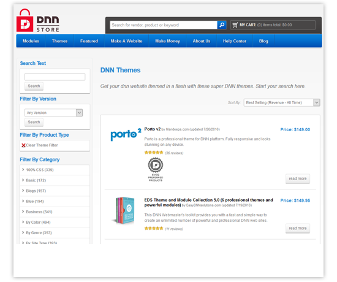Image resolution: width=337 pixels, height=282 pixels.
Task: Click Porto v2 (36 reviews) link
Action: tap(174, 153)
